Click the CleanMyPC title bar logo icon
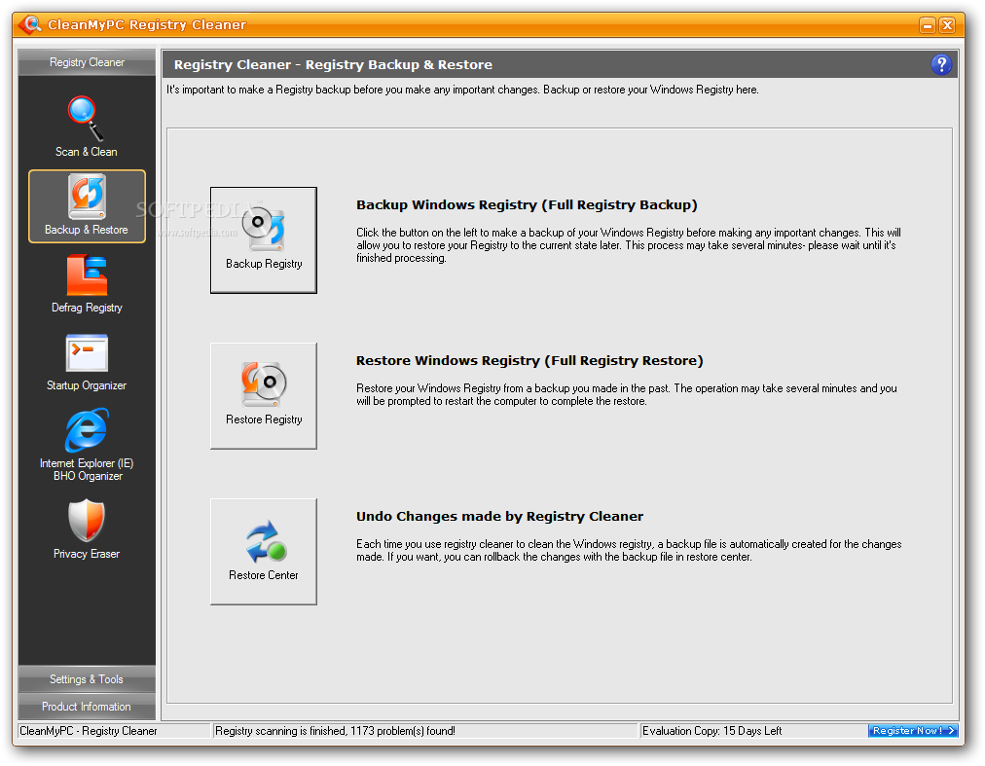Screen dimensions: 985x766 coord(29,24)
